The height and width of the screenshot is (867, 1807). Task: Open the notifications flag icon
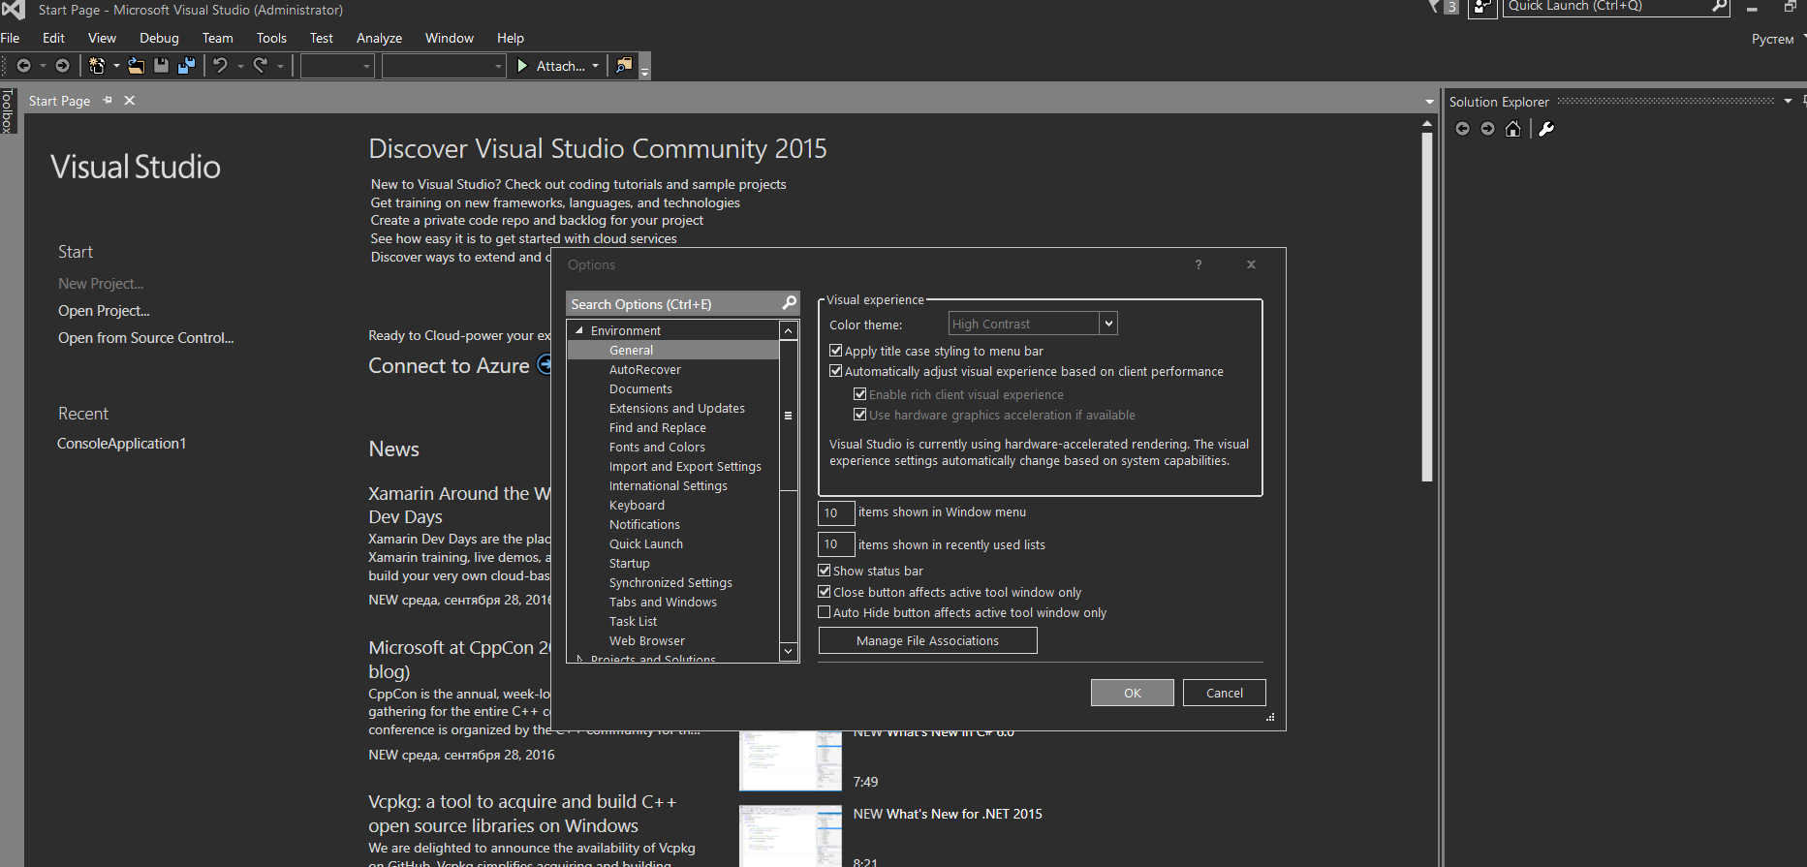[x=1435, y=7]
